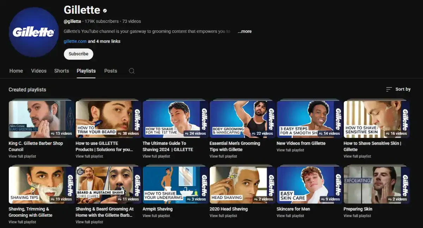Open the Home tab
The height and width of the screenshot is (228, 423).
(x=16, y=71)
